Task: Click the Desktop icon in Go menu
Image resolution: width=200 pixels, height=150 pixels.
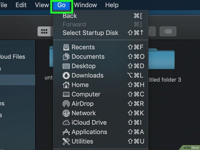Action: click(66, 66)
